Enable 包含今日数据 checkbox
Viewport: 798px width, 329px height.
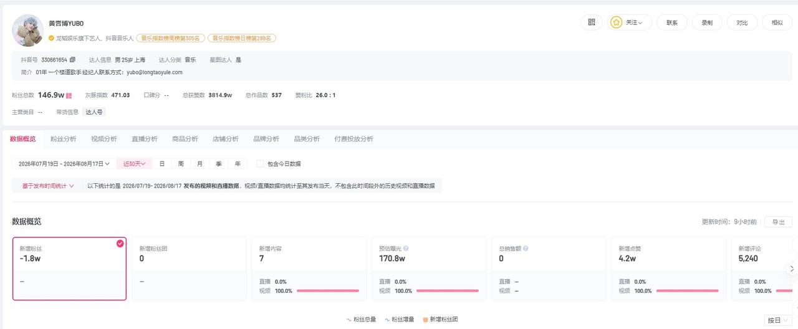pos(260,164)
